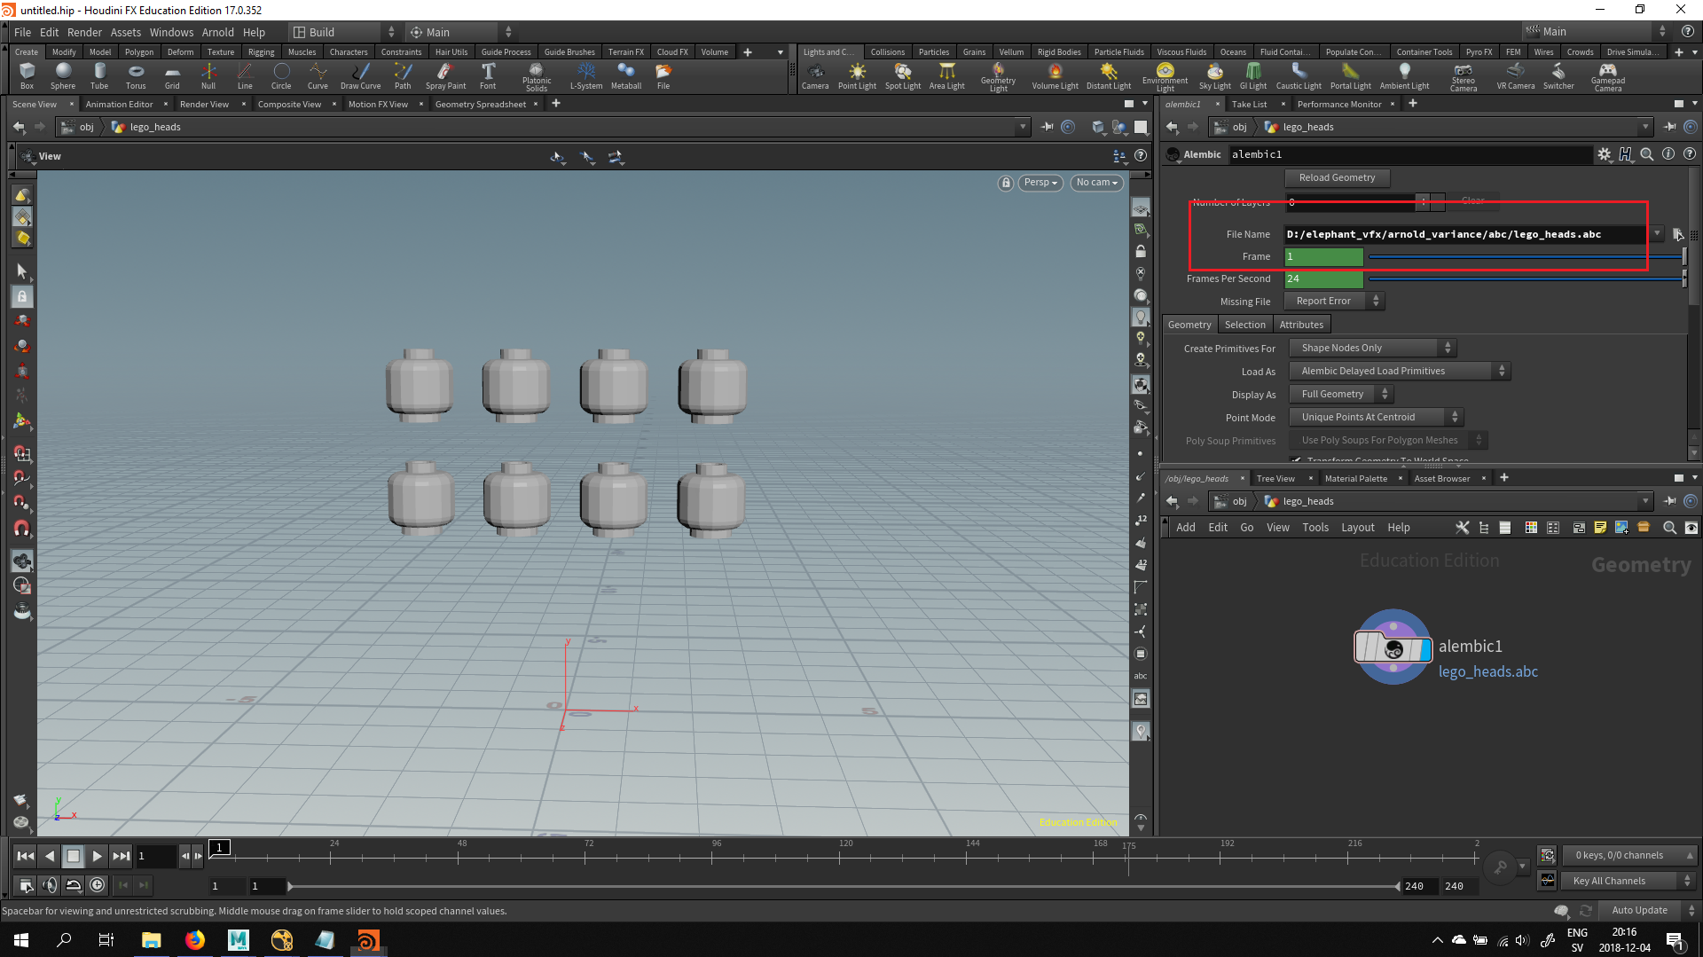The image size is (1703, 957).
Task: Open the Build desktop dropdown
Action: click(343, 32)
